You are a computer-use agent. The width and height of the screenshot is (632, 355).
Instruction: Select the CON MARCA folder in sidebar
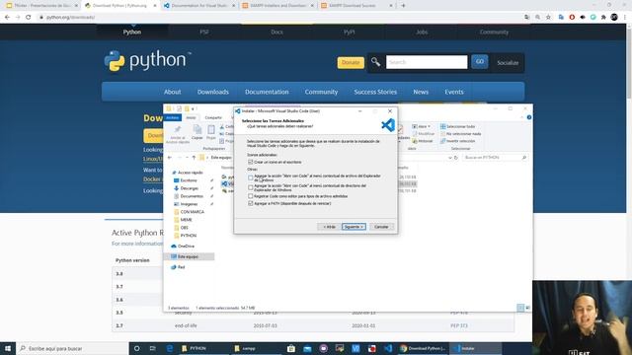pyautogui.click(x=193, y=212)
